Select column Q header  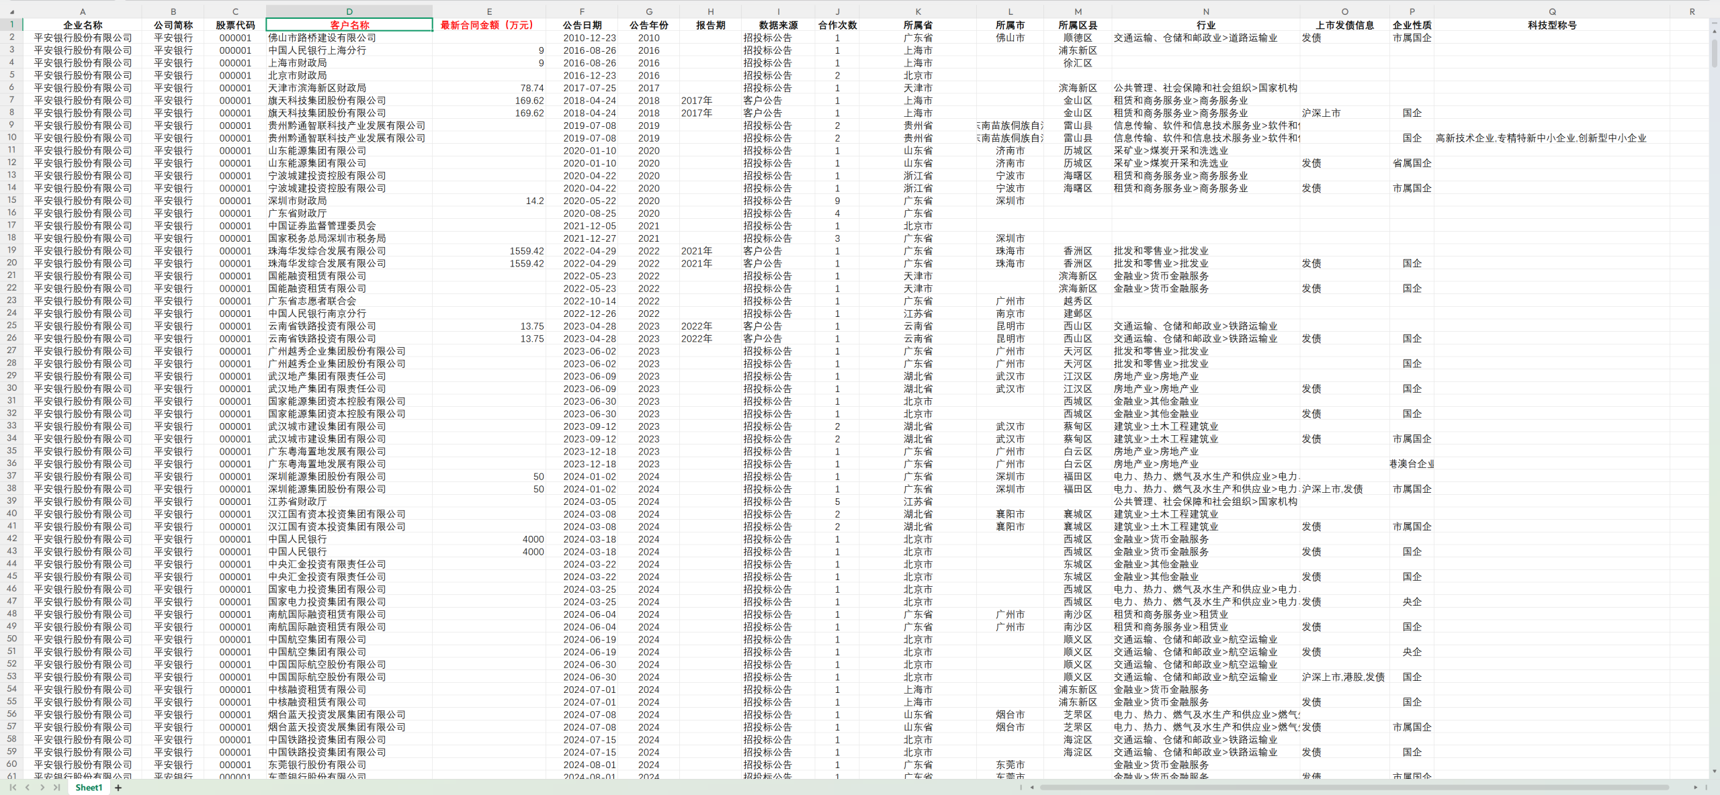click(1551, 11)
